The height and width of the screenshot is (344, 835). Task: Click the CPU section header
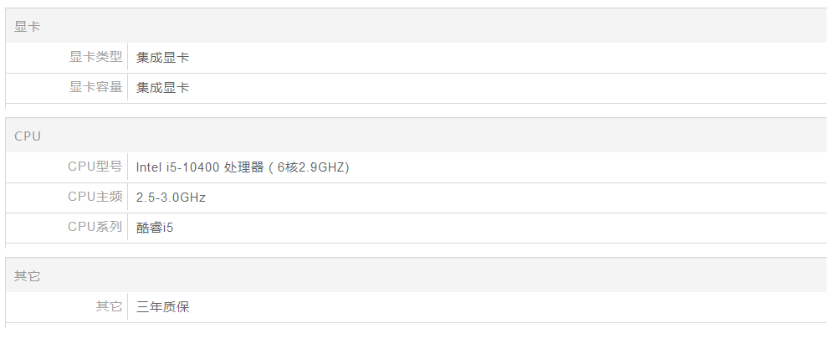[x=27, y=136]
